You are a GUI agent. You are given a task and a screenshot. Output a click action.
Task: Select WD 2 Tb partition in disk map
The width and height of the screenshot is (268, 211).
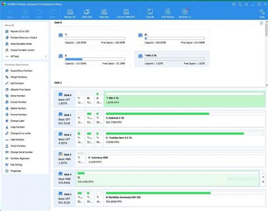coord(184,99)
